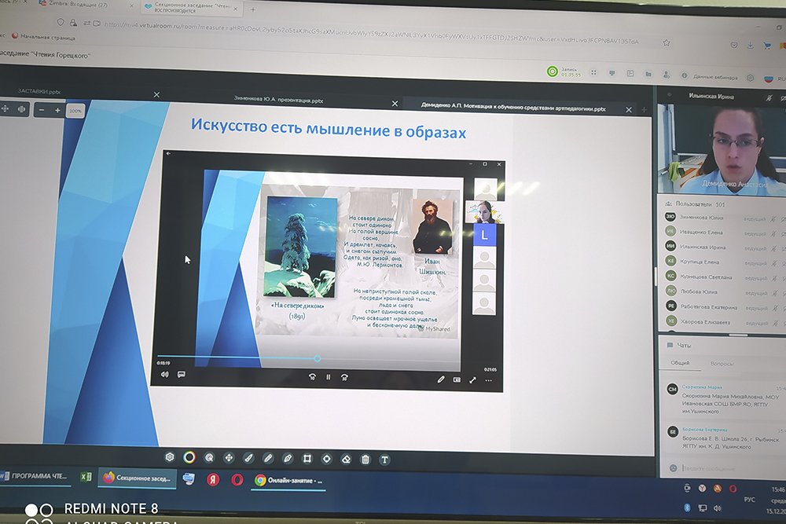Viewport: 786px width, 524px height.
Task: Enter fullscreen in the video player
Action: [x=473, y=379]
